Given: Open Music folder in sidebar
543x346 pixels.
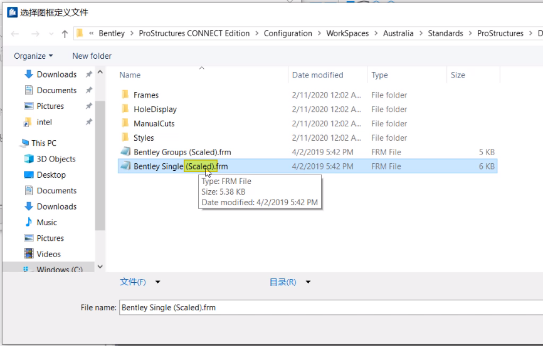Looking at the screenshot, I should point(47,222).
